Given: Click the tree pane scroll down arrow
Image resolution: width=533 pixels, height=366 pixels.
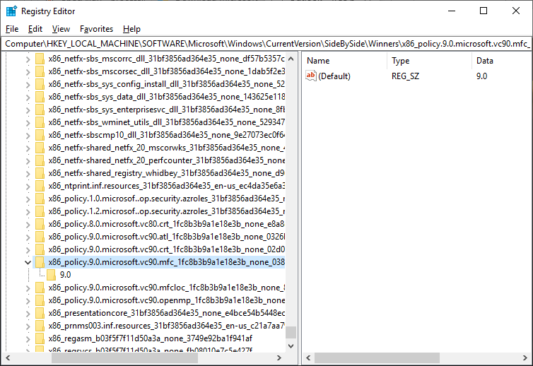Looking at the screenshot, I should click(x=291, y=346).
